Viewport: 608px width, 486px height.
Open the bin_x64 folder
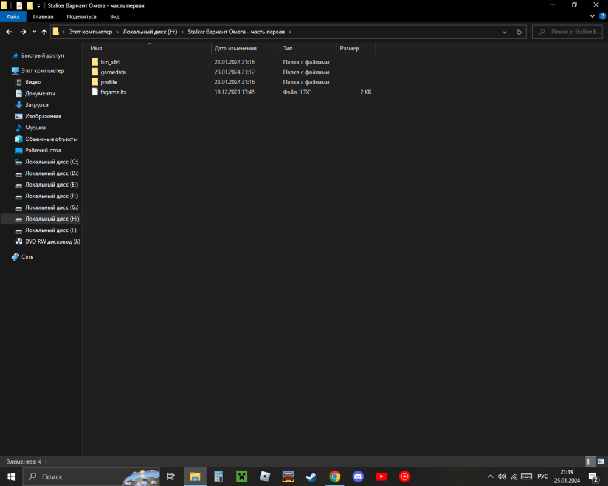point(109,62)
